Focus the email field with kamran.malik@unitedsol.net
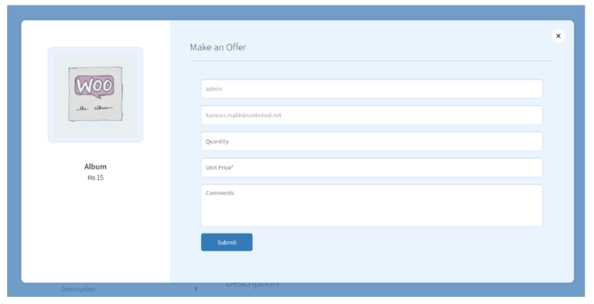 [x=371, y=115]
